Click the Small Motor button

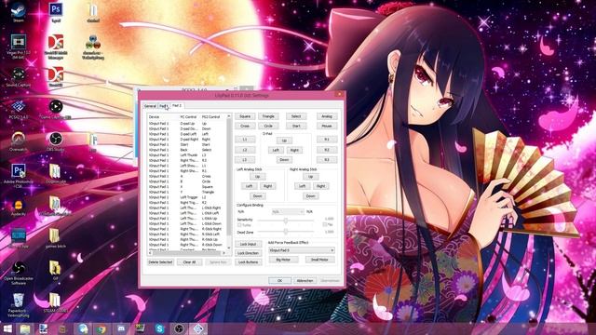pos(320,260)
